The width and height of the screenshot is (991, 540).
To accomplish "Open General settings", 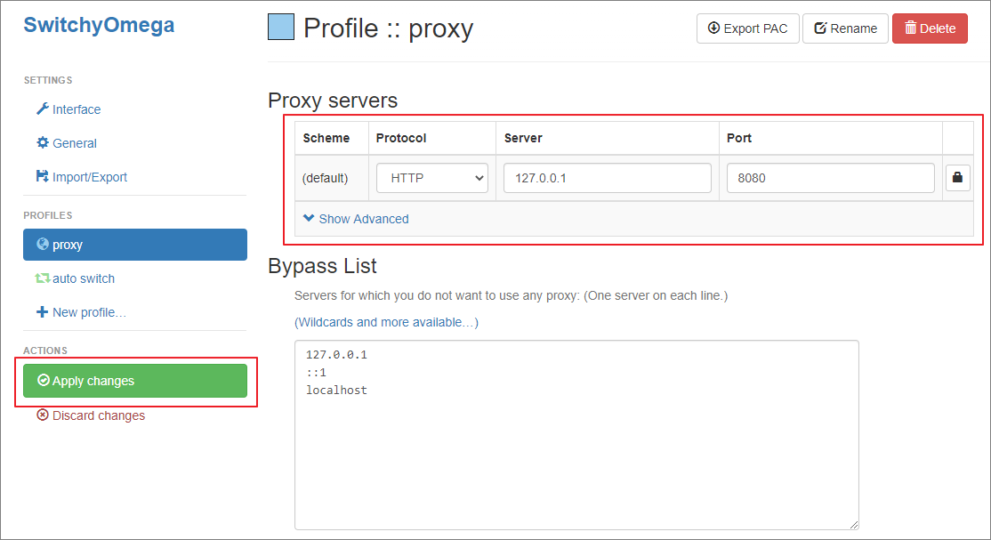I will pos(67,143).
